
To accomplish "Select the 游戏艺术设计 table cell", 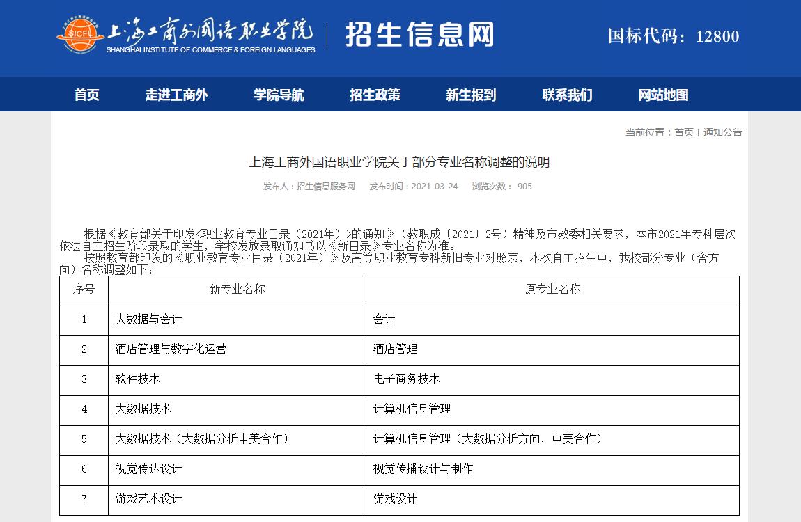I will click(237, 500).
